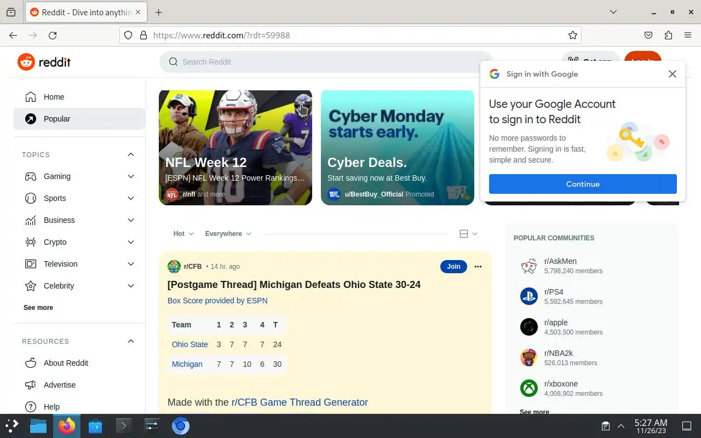Collapse the Resources section
Image resolution: width=701 pixels, height=438 pixels.
[x=131, y=341]
